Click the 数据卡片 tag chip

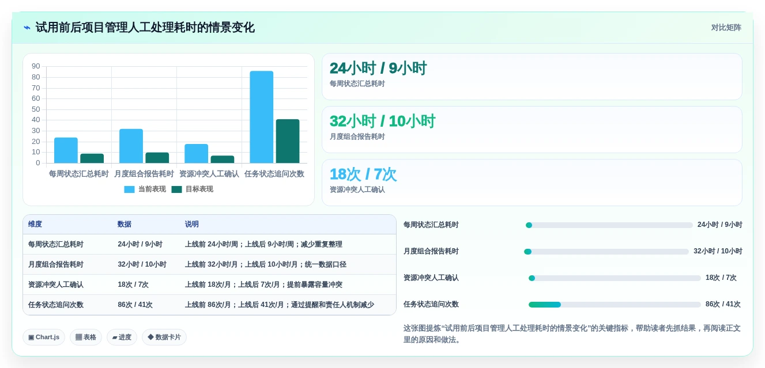[164, 337]
